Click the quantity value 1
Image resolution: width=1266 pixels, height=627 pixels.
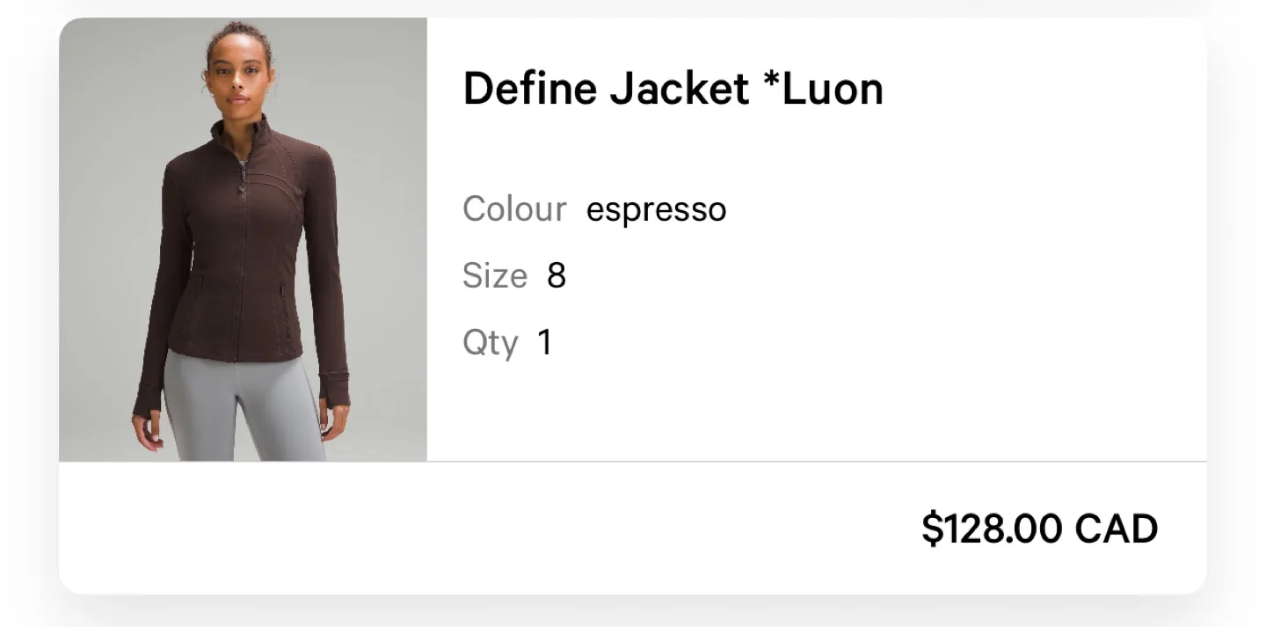coord(545,341)
